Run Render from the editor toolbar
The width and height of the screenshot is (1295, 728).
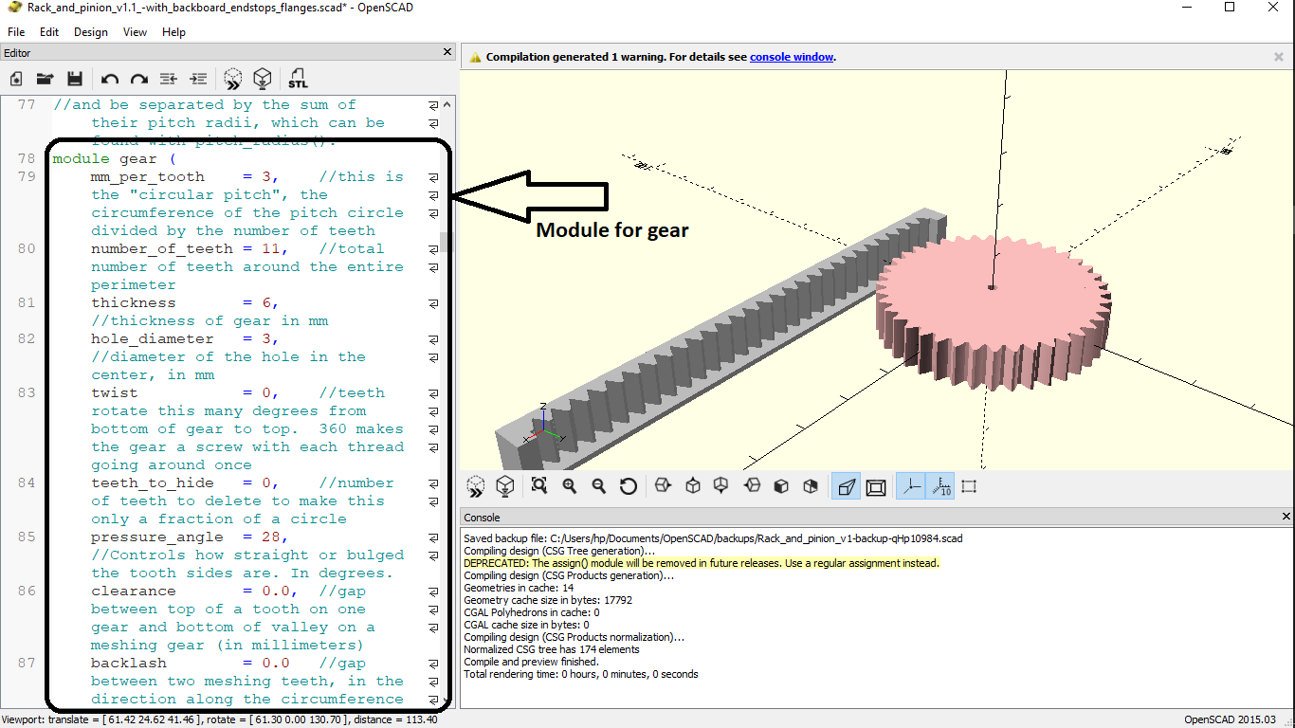click(x=263, y=79)
